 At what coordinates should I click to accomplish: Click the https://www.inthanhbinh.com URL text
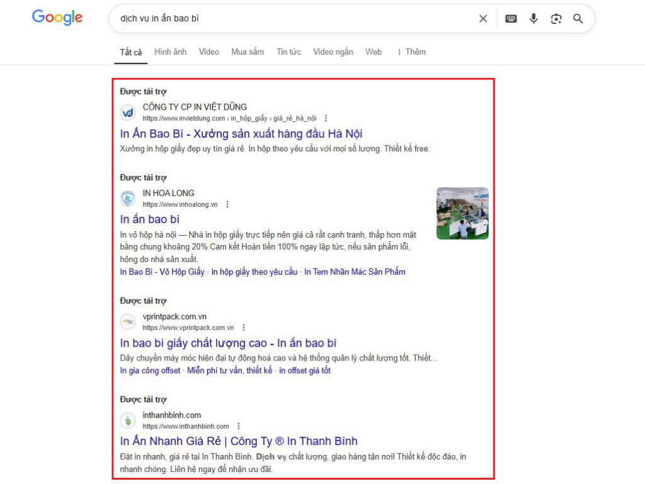tap(186, 427)
